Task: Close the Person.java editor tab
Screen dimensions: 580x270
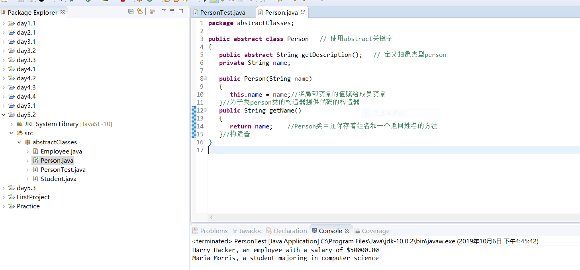Action: [303, 12]
